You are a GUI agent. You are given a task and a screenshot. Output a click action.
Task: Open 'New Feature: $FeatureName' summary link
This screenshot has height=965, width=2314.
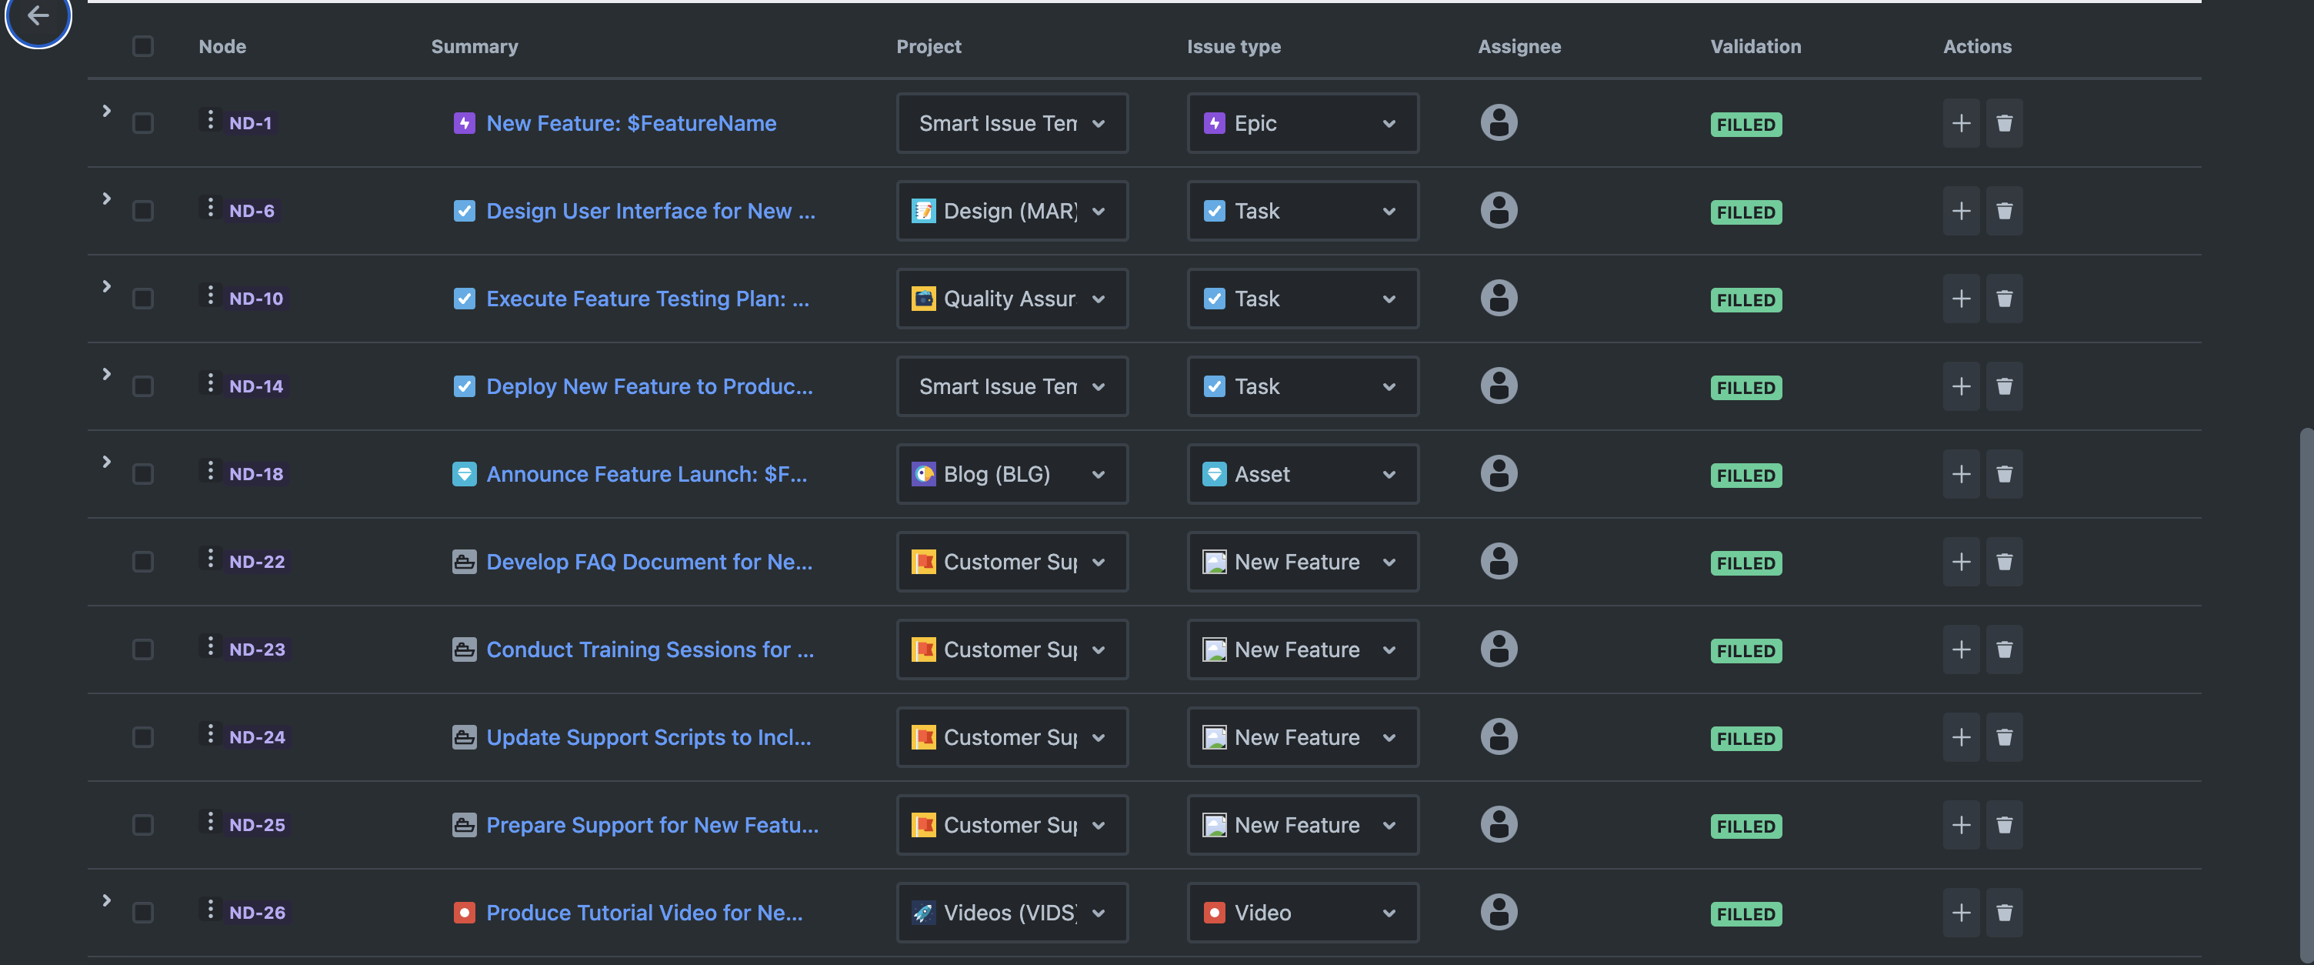[x=631, y=123]
